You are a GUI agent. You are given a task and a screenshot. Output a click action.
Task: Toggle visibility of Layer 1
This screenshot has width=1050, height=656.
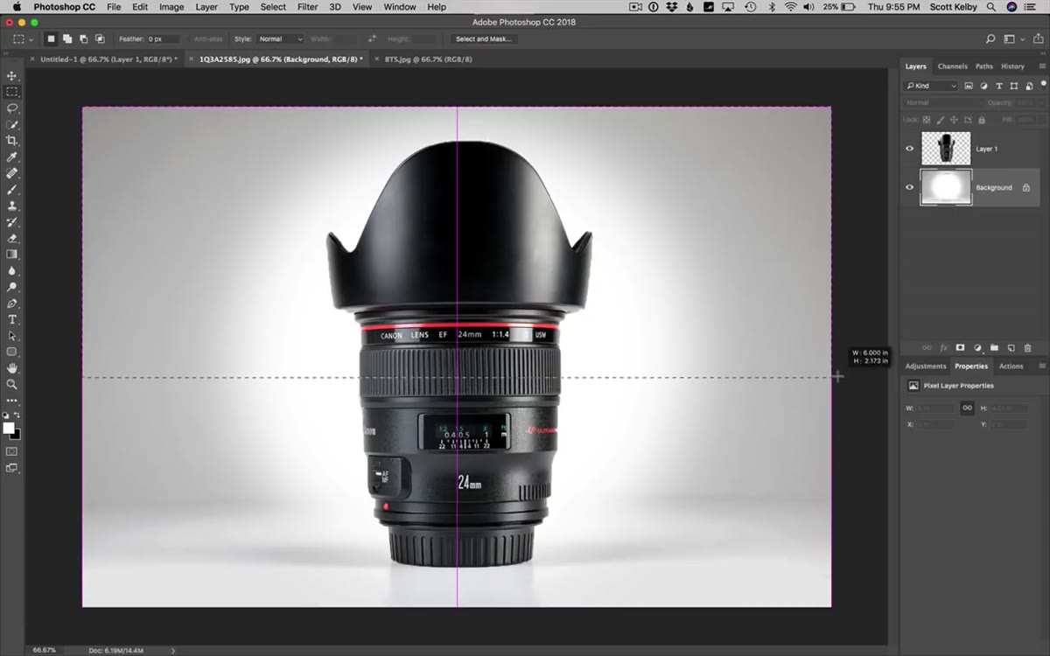point(909,149)
